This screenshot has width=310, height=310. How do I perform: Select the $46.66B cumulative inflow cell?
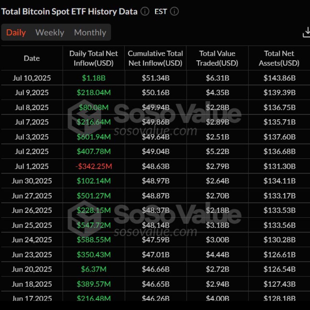pos(155,269)
